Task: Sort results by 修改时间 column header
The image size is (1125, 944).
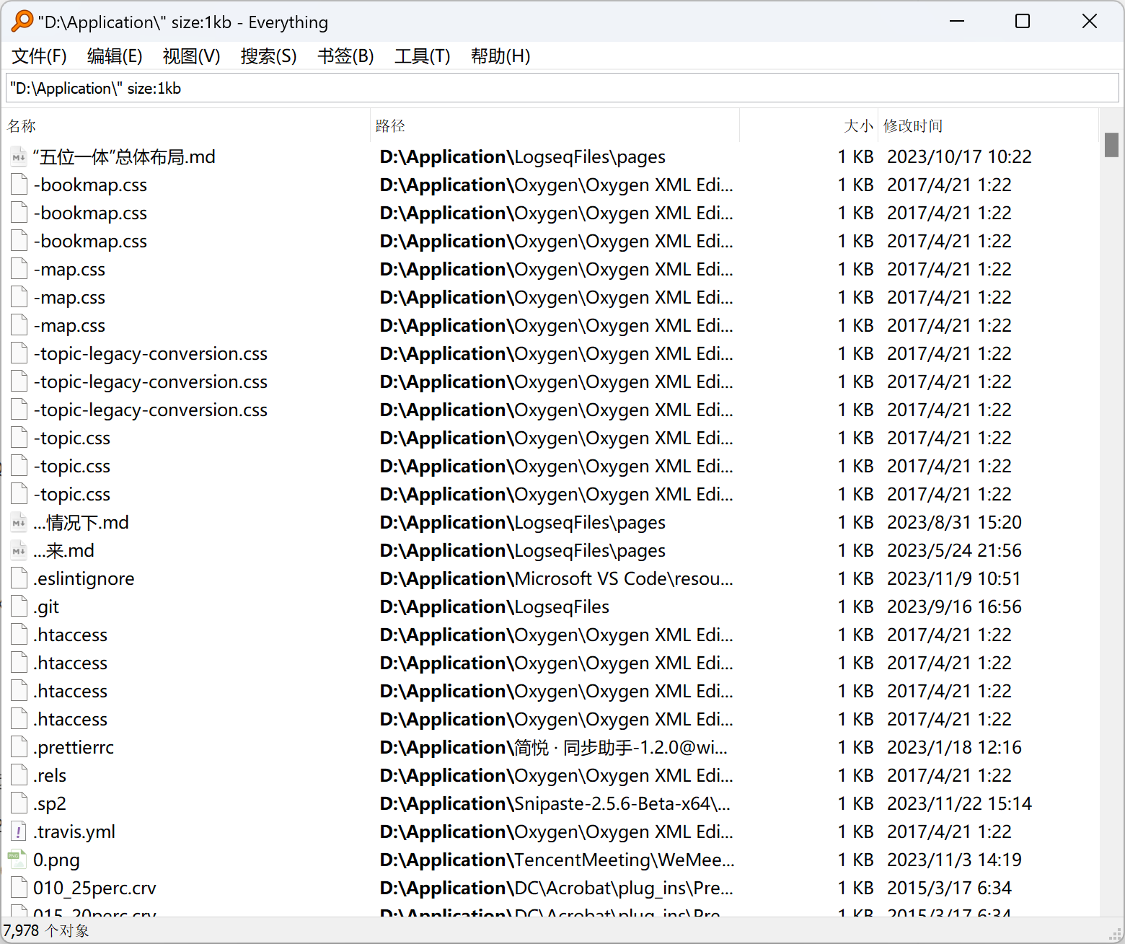Action: [x=988, y=126]
